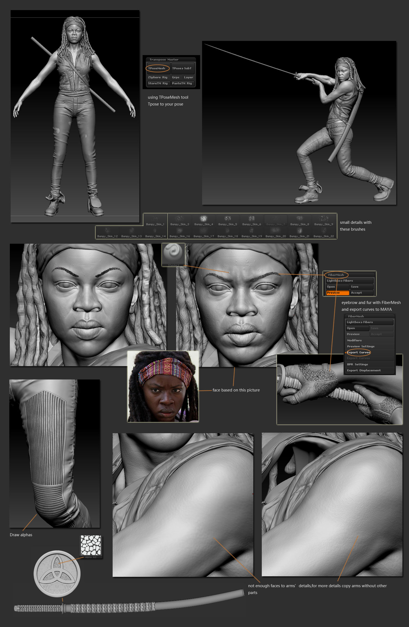Choose the Bumpy_Skin_13 brush
This screenshot has width=409, height=627.
point(131,232)
